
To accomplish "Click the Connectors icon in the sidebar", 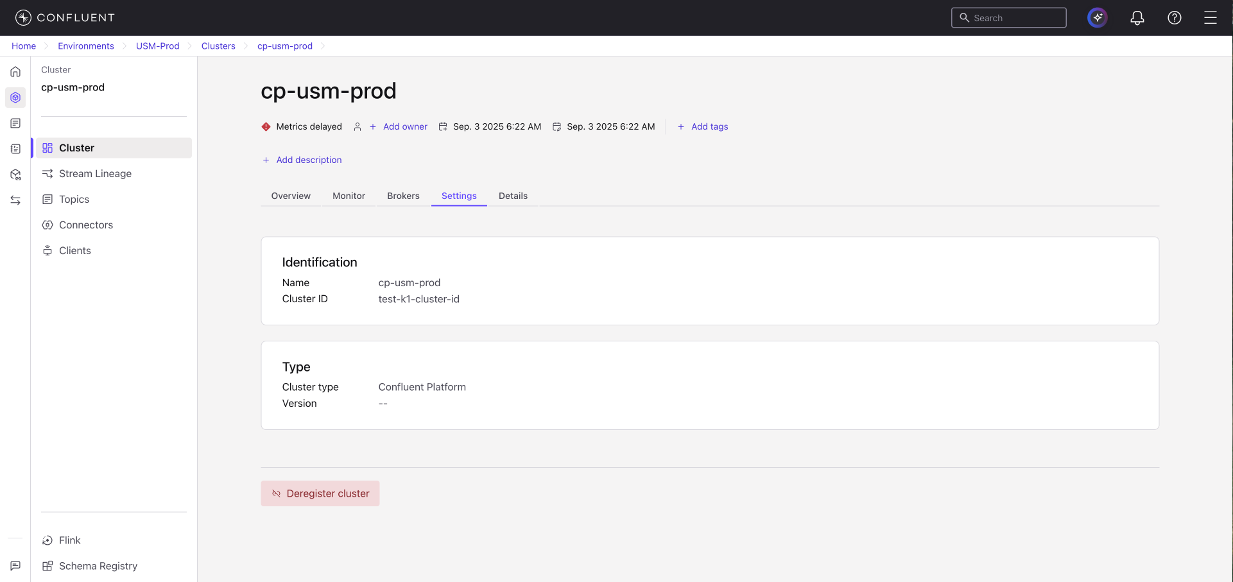I will click(x=47, y=225).
